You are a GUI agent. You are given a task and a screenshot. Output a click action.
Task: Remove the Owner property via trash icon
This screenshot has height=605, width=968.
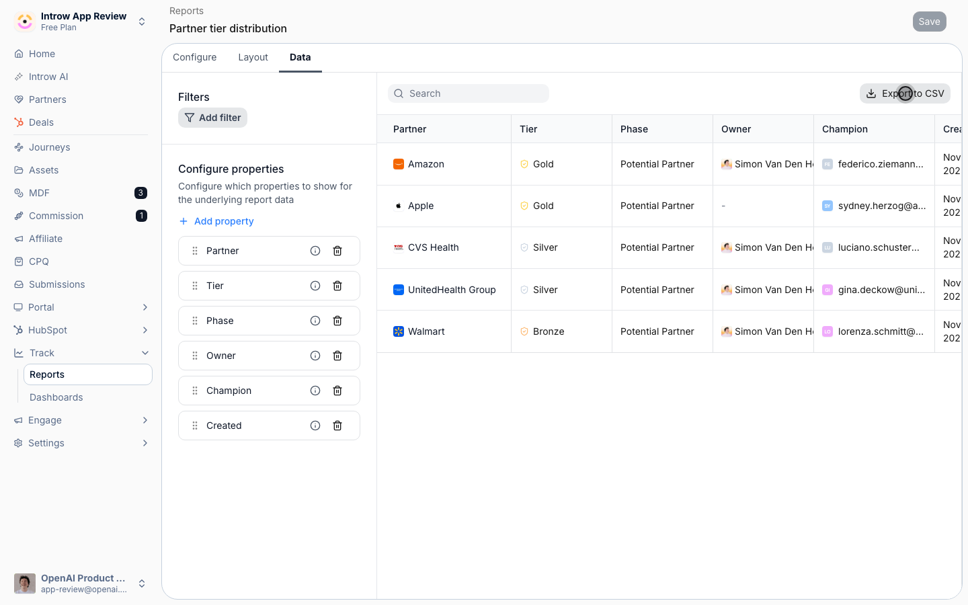pyautogui.click(x=337, y=356)
